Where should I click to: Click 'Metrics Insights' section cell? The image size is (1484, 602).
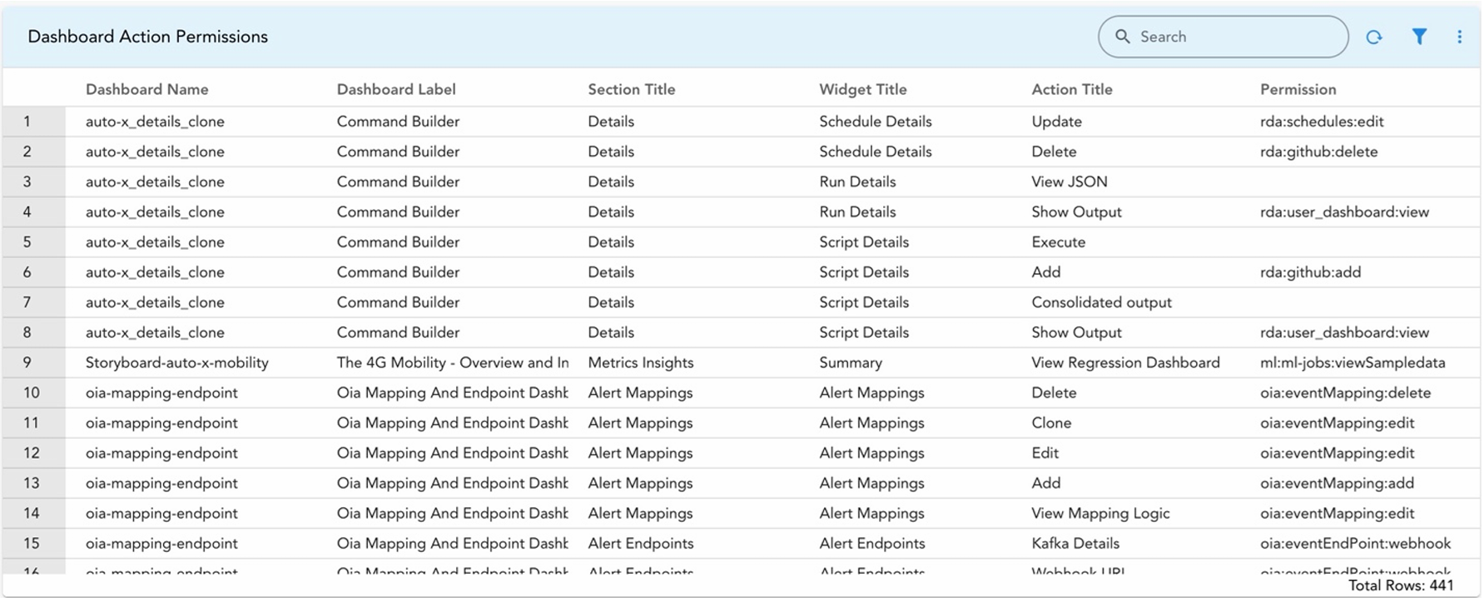(x=641, y=363)
